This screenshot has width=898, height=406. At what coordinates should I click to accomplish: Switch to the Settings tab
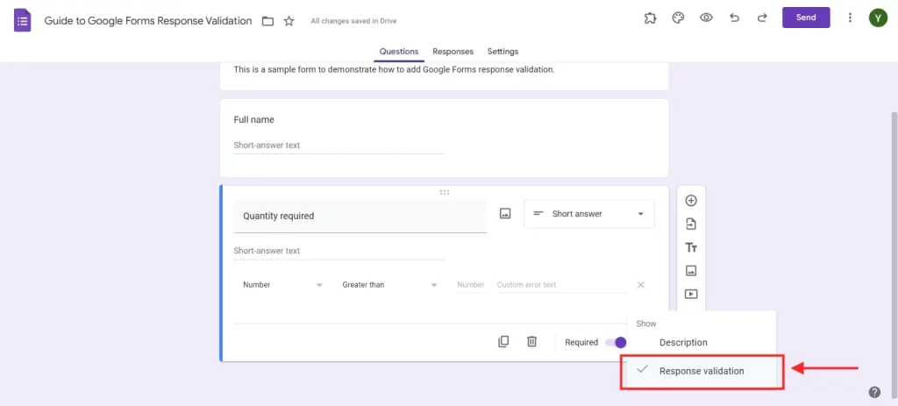click(x=502, y=52)
